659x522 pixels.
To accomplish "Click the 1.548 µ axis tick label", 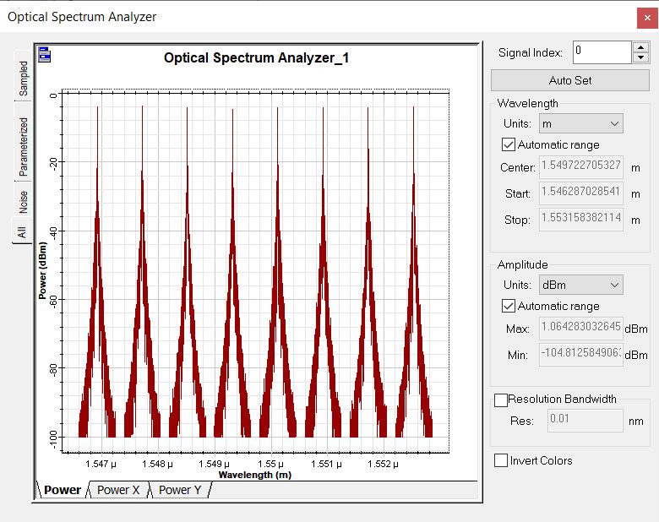I will point(157,464).
